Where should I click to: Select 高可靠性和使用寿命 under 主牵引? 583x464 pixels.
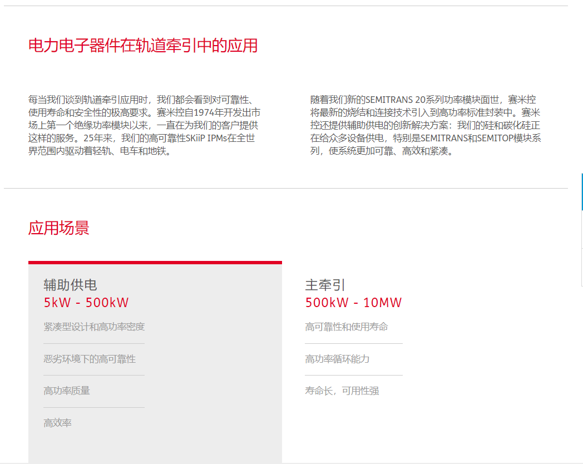(347, 327)
